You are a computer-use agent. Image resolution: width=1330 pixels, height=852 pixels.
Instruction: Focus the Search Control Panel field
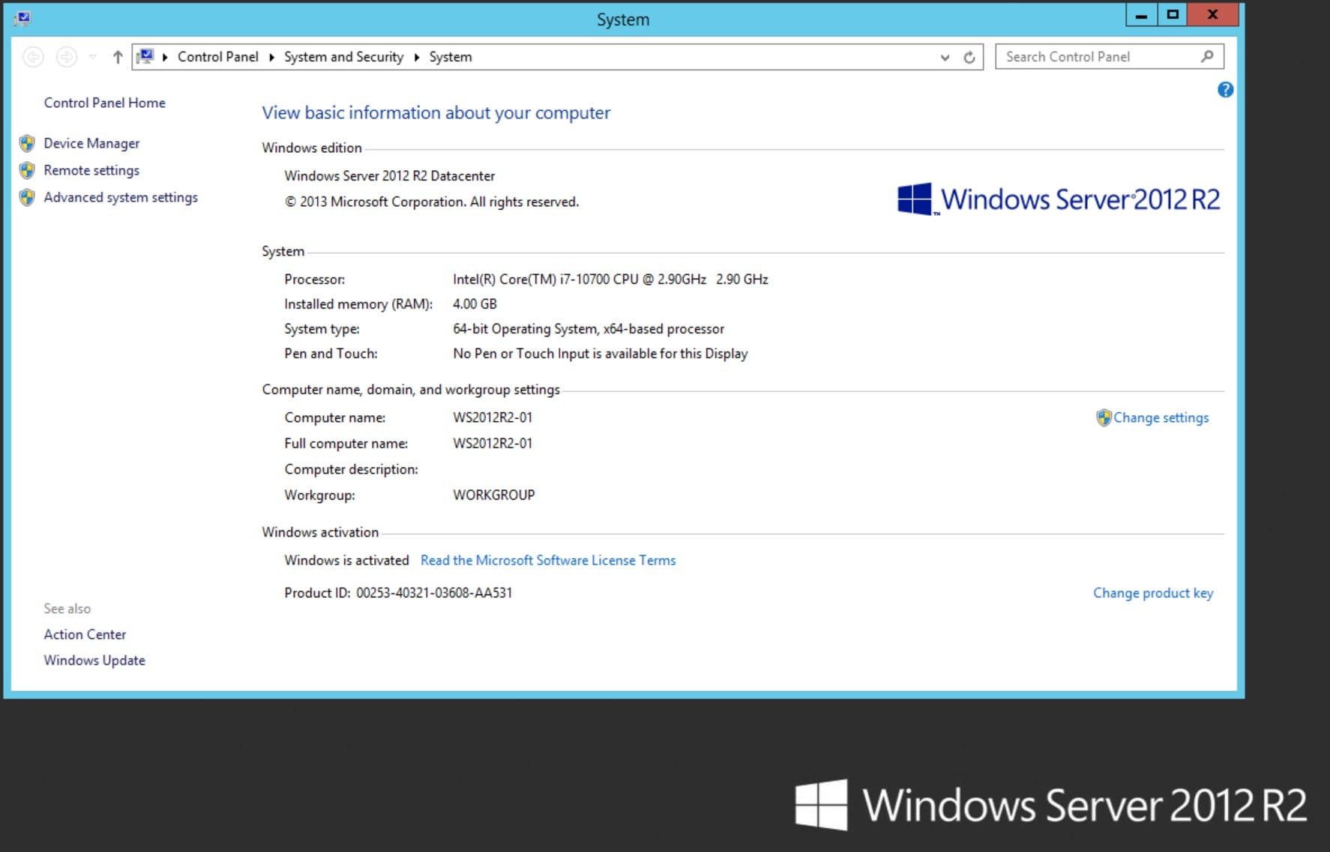click(x=1109, y=57)
